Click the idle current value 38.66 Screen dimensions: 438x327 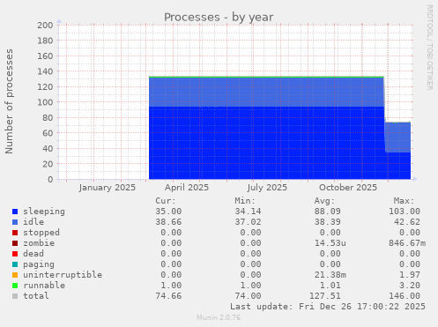pos(168,222)
